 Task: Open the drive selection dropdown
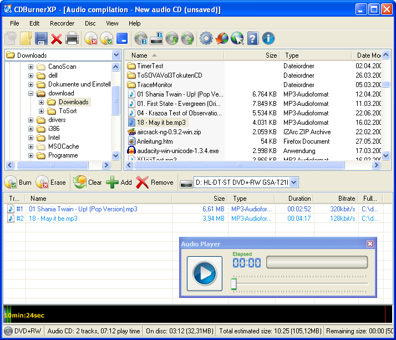pos(294,182)
